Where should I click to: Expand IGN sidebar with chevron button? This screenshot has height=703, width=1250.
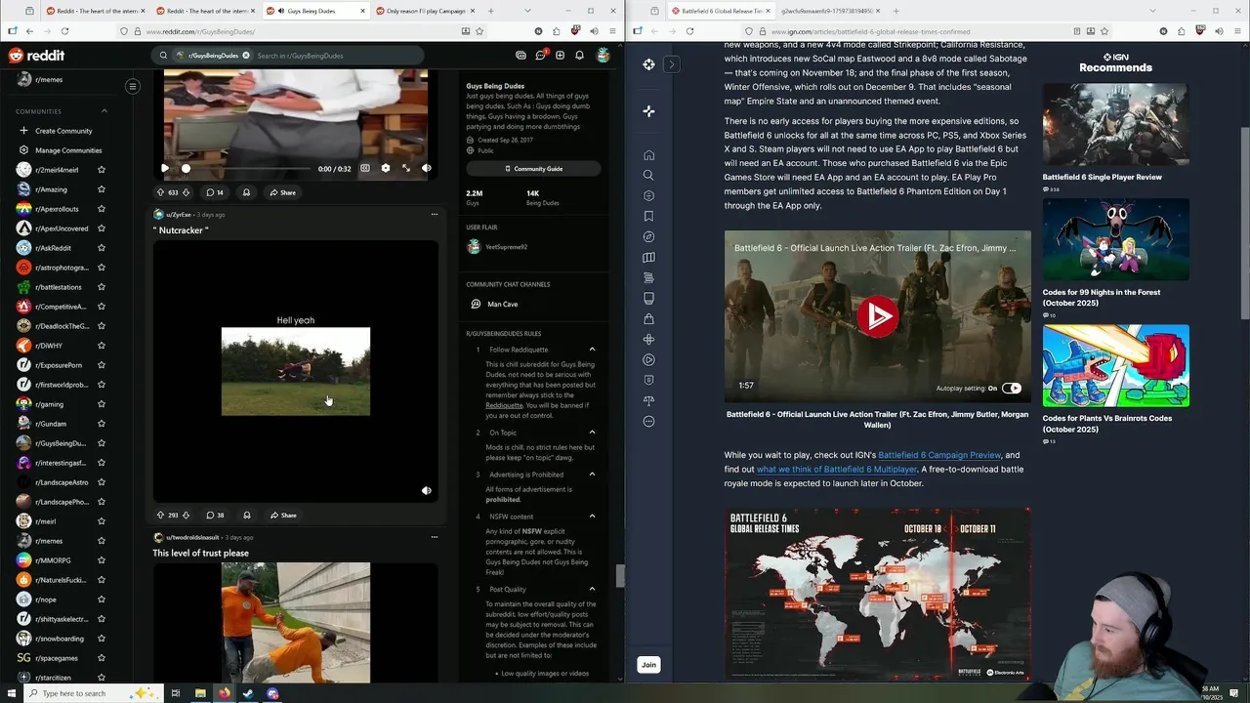pos(671,64)
